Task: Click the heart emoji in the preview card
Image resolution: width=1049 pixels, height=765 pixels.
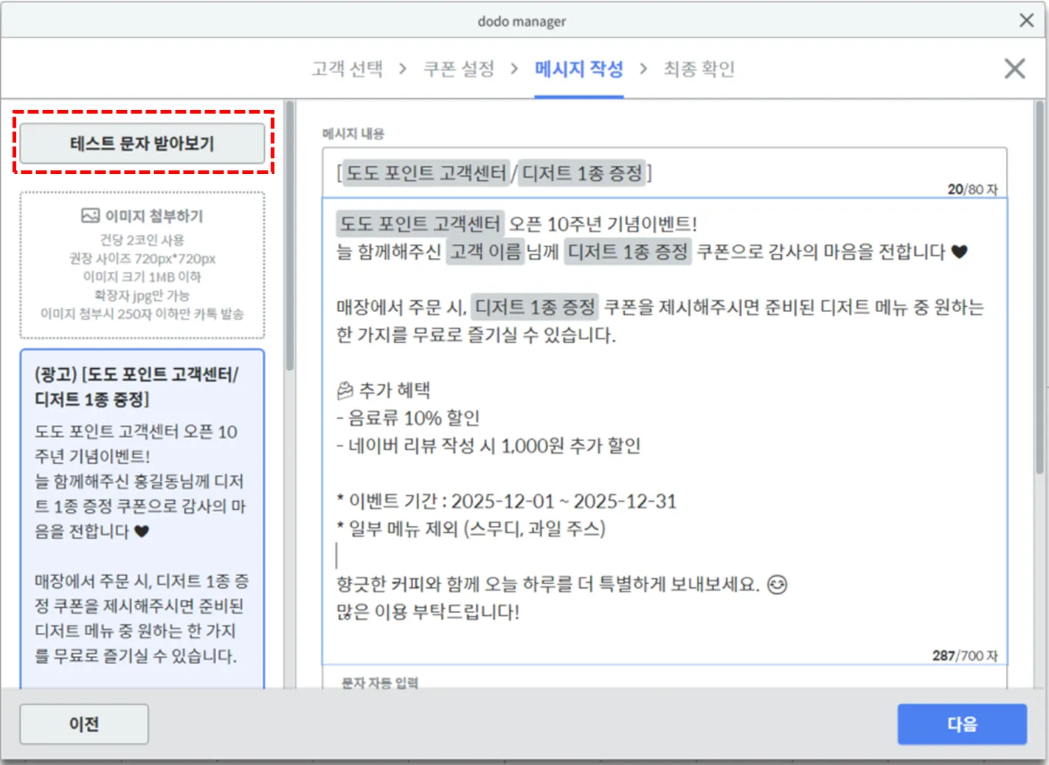Action: pyautogui.click(x=142, y=531)
